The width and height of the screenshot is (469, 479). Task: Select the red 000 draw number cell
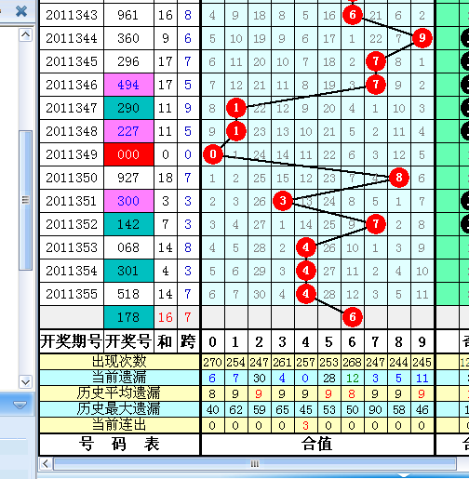tap(128, 154)
